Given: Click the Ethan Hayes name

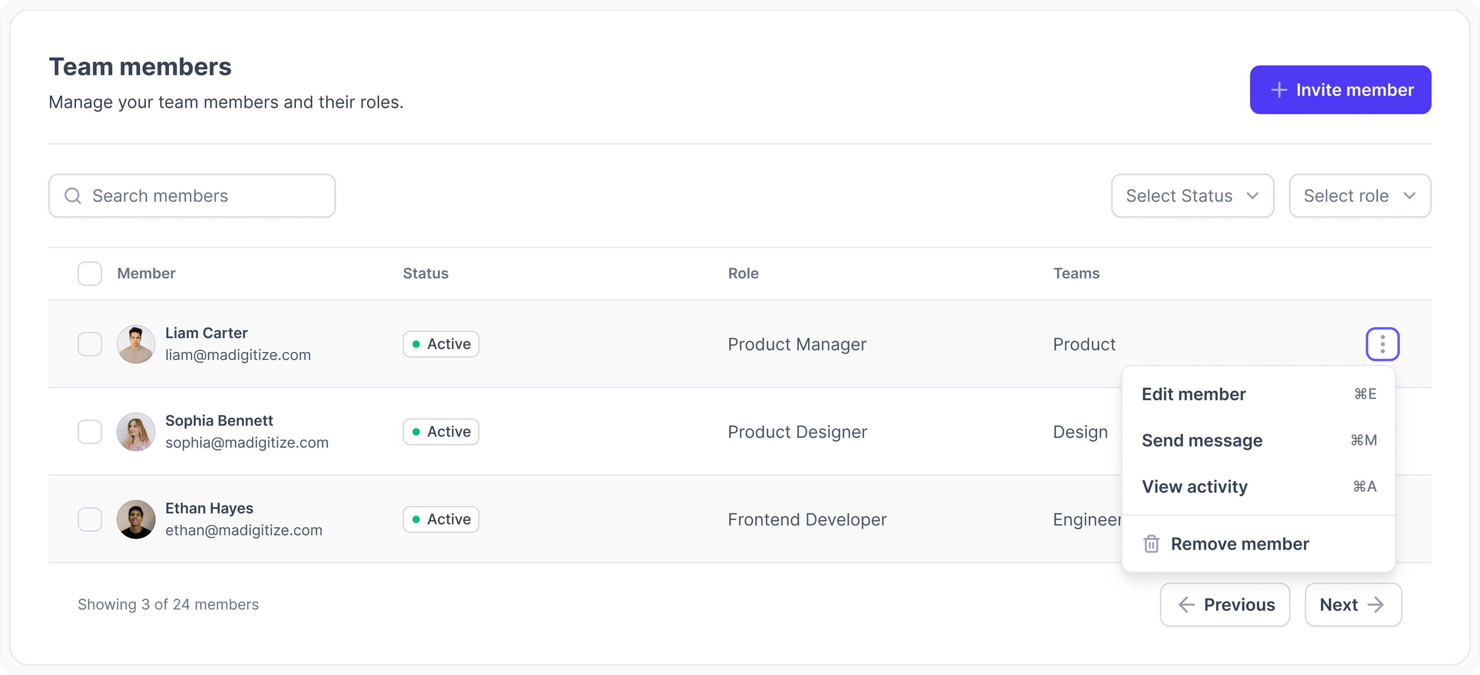Looking at the screenshot, I should pyautogui.click(x=209, y=509).
